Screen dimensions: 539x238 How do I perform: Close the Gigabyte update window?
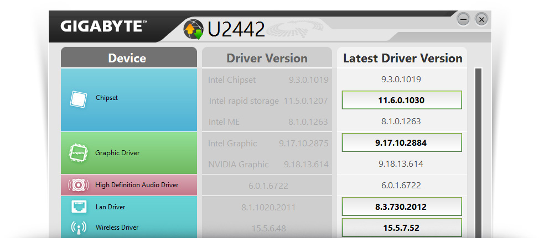click(481, 19)
